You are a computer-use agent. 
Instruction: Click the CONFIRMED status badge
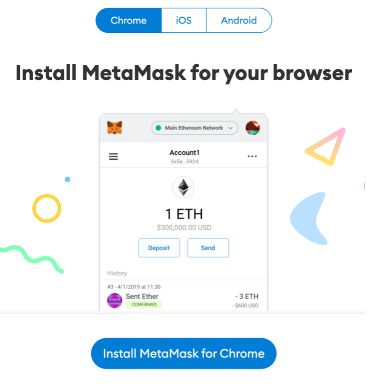coord(144,305)
